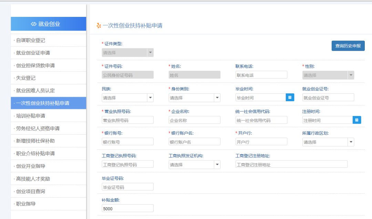Image resolution: width=372 pixels, height=219 pixels.
Task: Open the 所属行政区划 dropdown
Action: (351, 142)
